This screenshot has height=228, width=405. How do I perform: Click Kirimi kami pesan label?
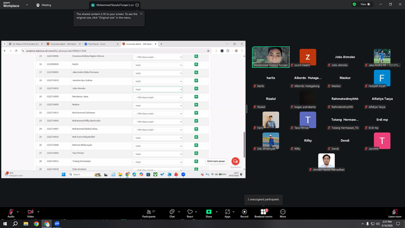216,161
